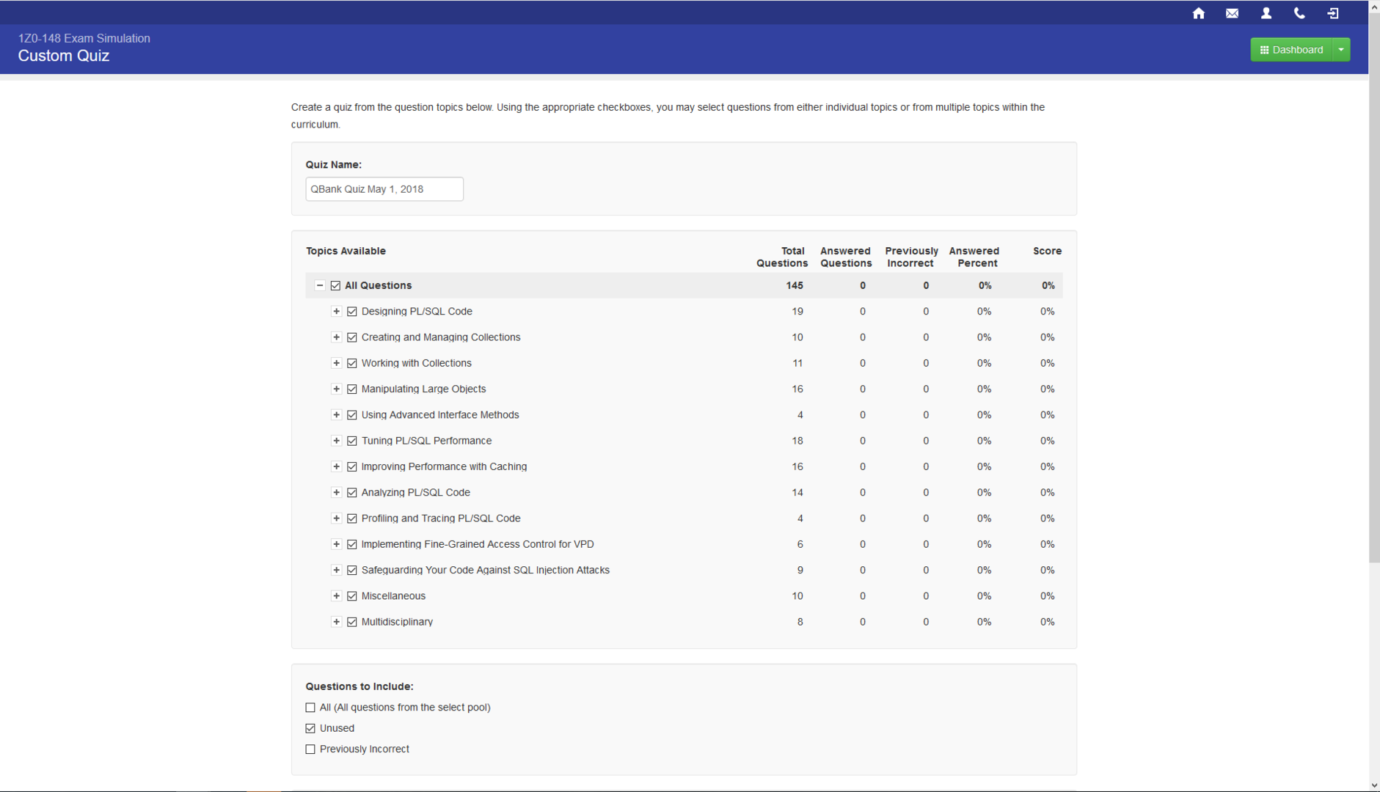Click the Miscellaneous topic label
Screen dimensions: 1380x792
(x=393, y=596)
